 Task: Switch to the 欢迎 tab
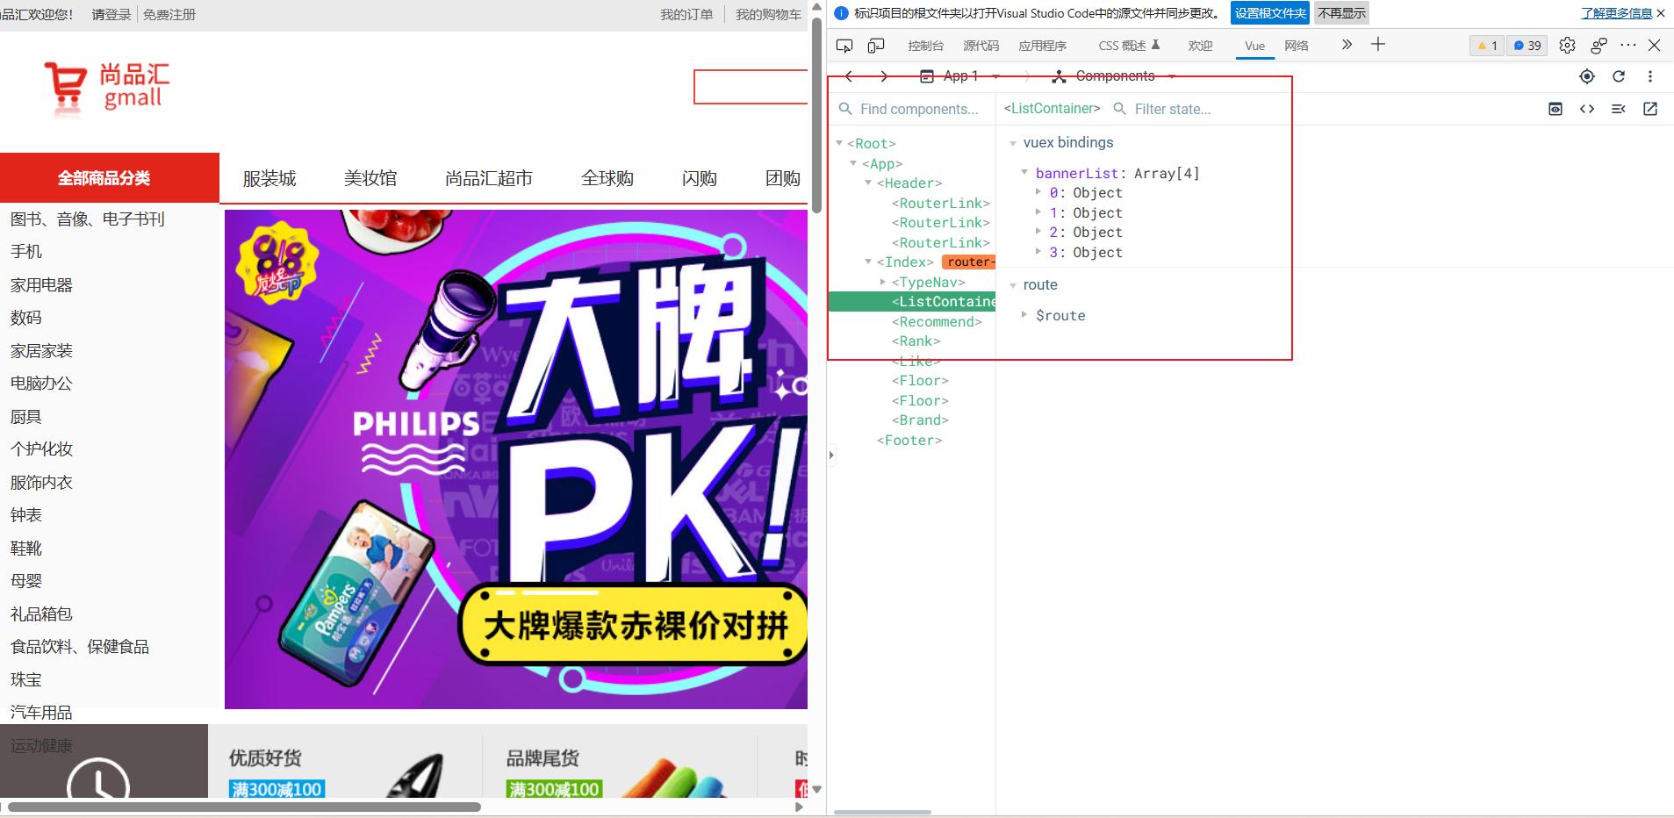click(x=1200, y=46)
